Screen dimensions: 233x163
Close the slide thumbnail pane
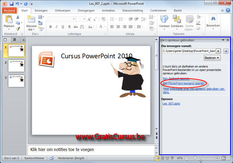pos(24,40)
